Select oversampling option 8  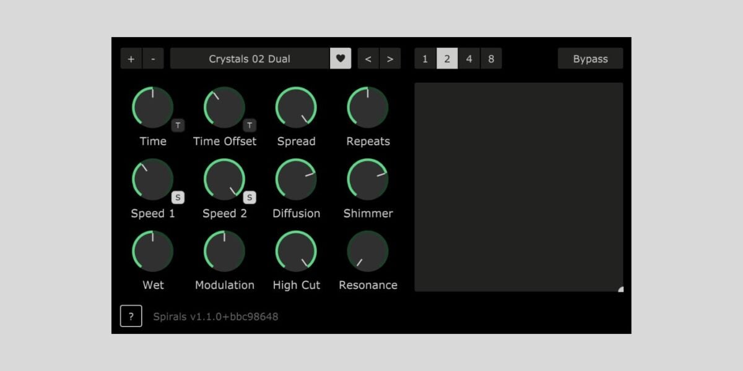click(x=491, y=58)
